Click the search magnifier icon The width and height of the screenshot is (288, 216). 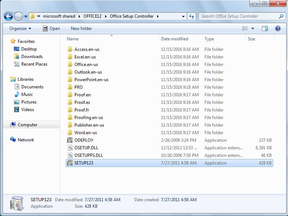click(x=281, y=16)
